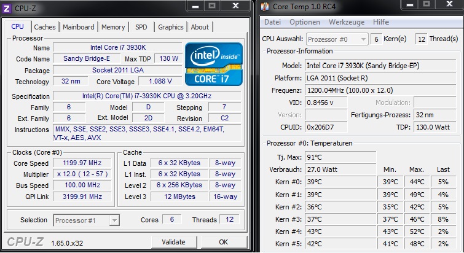Viewport: 464px width, 253px height.
Task: Click the Specification field i7-3930K CPU @ 3.20GHz
Action: [147, 96]
